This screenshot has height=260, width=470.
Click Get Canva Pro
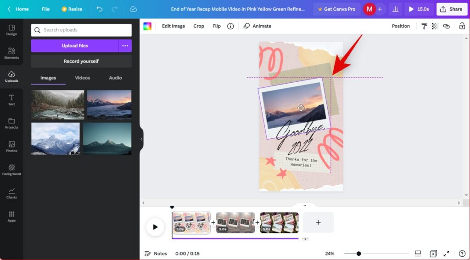click(x=336, y=9)
